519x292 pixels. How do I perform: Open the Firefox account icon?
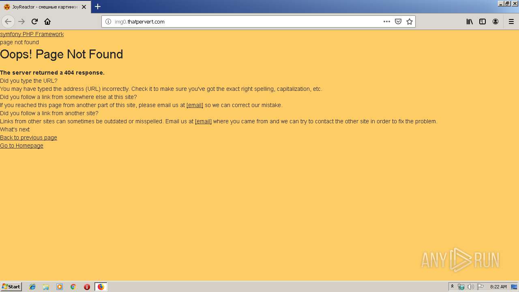coord(495,21)
